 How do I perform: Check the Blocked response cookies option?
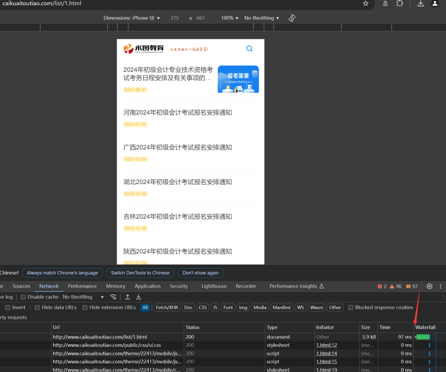tap(351, 308)
